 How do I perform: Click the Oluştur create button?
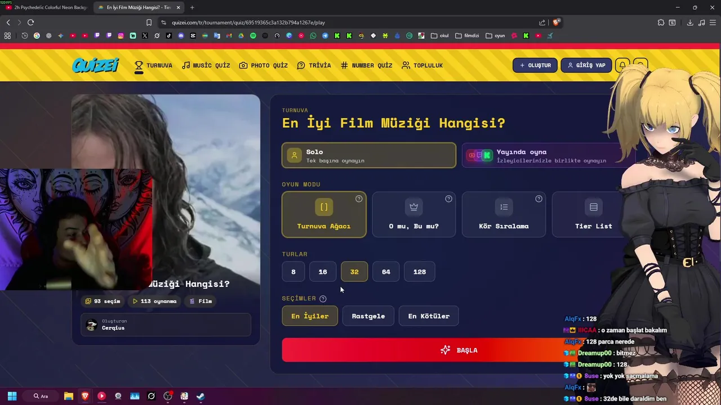(x=535, y=65)
